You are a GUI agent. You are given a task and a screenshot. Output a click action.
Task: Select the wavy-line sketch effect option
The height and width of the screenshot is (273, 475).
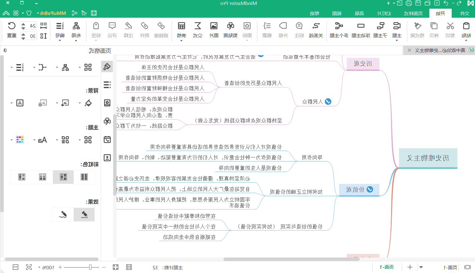pos(63,214)
